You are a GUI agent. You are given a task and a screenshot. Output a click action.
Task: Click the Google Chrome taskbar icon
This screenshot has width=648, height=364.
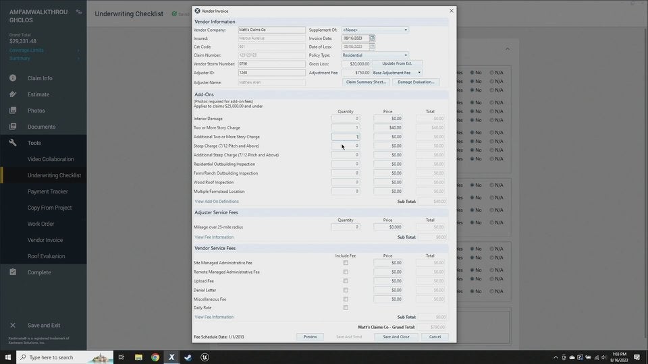pyautogui.click(x=155, y=357)
